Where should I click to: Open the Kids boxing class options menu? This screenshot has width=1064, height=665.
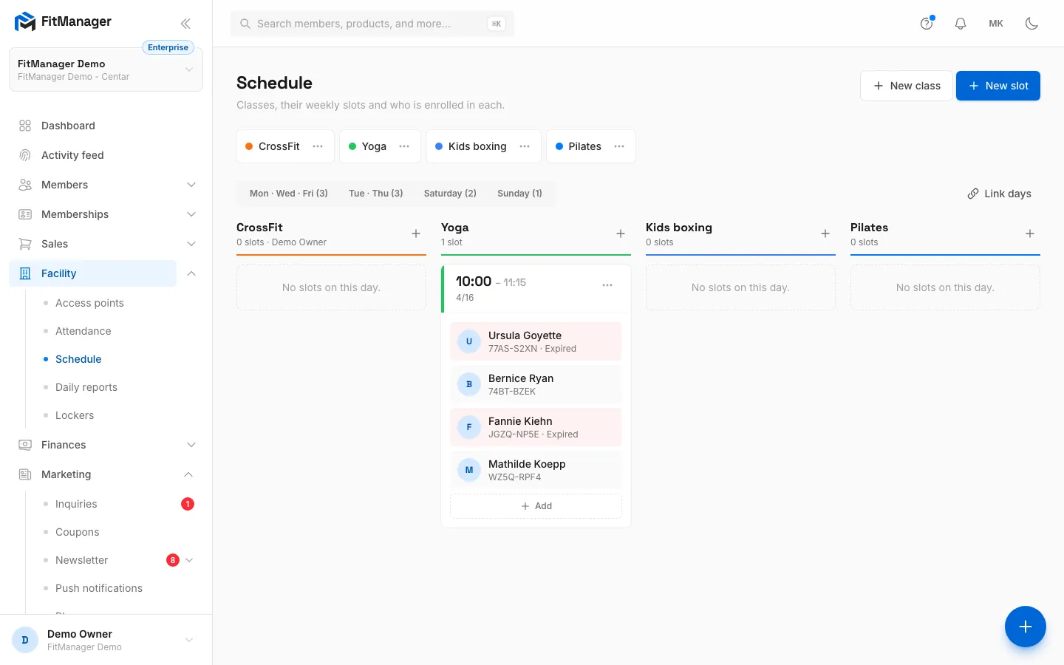525,146
